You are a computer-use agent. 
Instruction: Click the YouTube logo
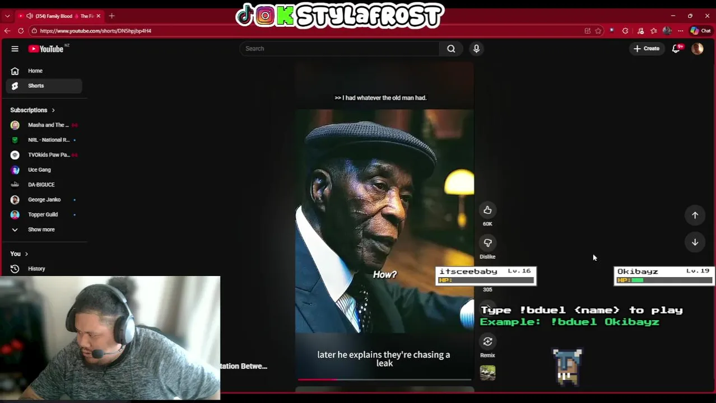click(x=46, y=49)
